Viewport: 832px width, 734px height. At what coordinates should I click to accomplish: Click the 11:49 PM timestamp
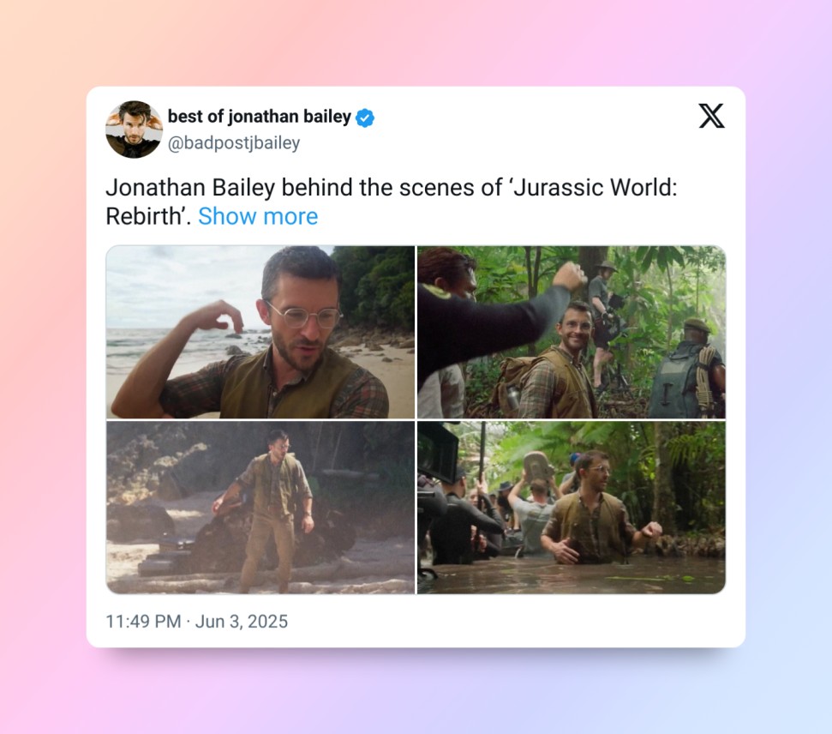(x=143, y=621)
